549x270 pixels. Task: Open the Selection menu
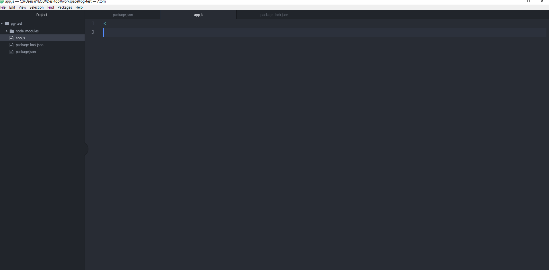coord(36,7)
